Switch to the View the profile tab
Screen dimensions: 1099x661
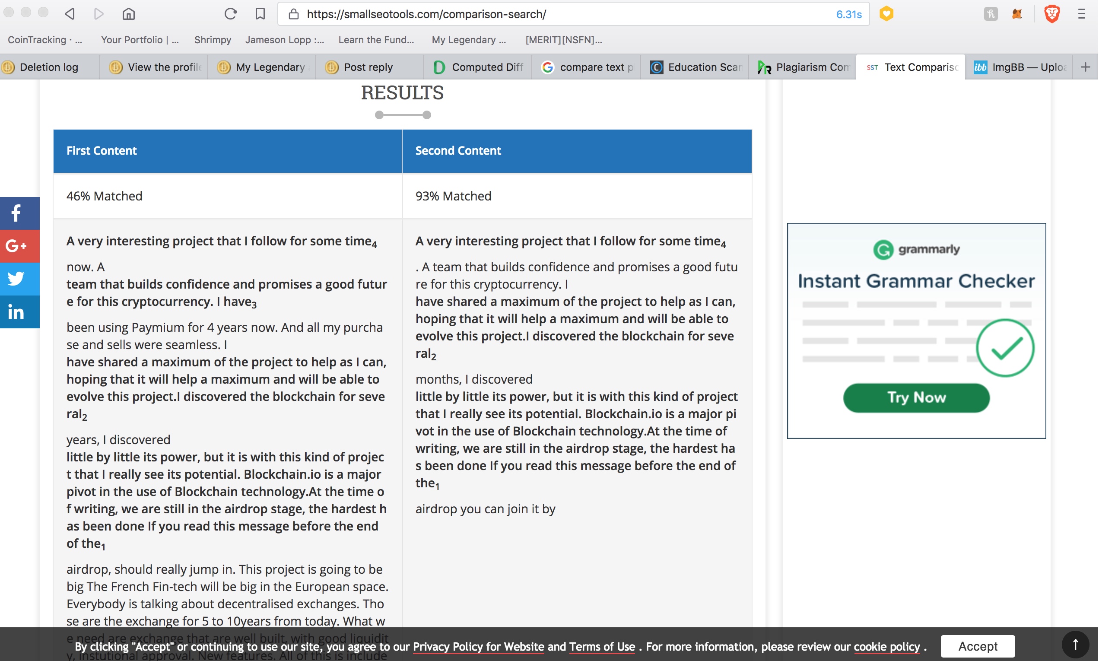click(154, 67)
